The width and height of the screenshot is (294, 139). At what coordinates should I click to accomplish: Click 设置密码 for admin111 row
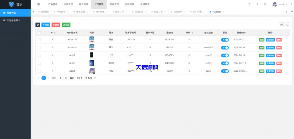pos(270,48)
